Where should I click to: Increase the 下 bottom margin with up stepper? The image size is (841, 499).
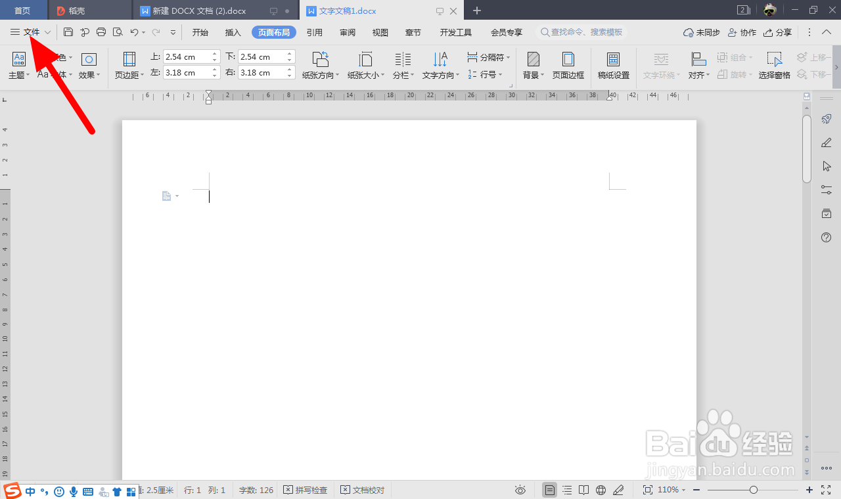click(x=290, y=54)
